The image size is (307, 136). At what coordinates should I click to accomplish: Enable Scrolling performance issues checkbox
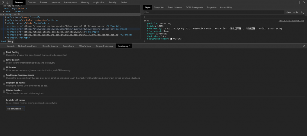tap(4, 76)
